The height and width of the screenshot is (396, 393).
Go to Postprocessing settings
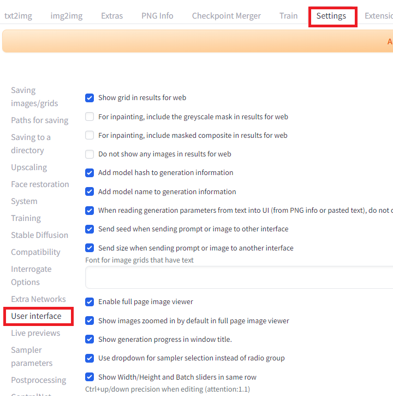coord(39,380)
